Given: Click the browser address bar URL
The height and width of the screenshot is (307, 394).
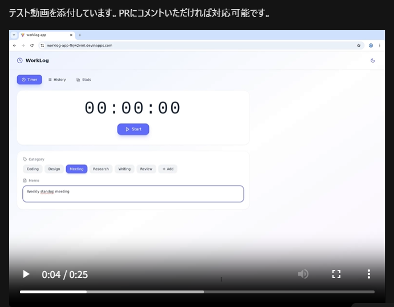Looking at the screenshot, I should pos(80,46).
